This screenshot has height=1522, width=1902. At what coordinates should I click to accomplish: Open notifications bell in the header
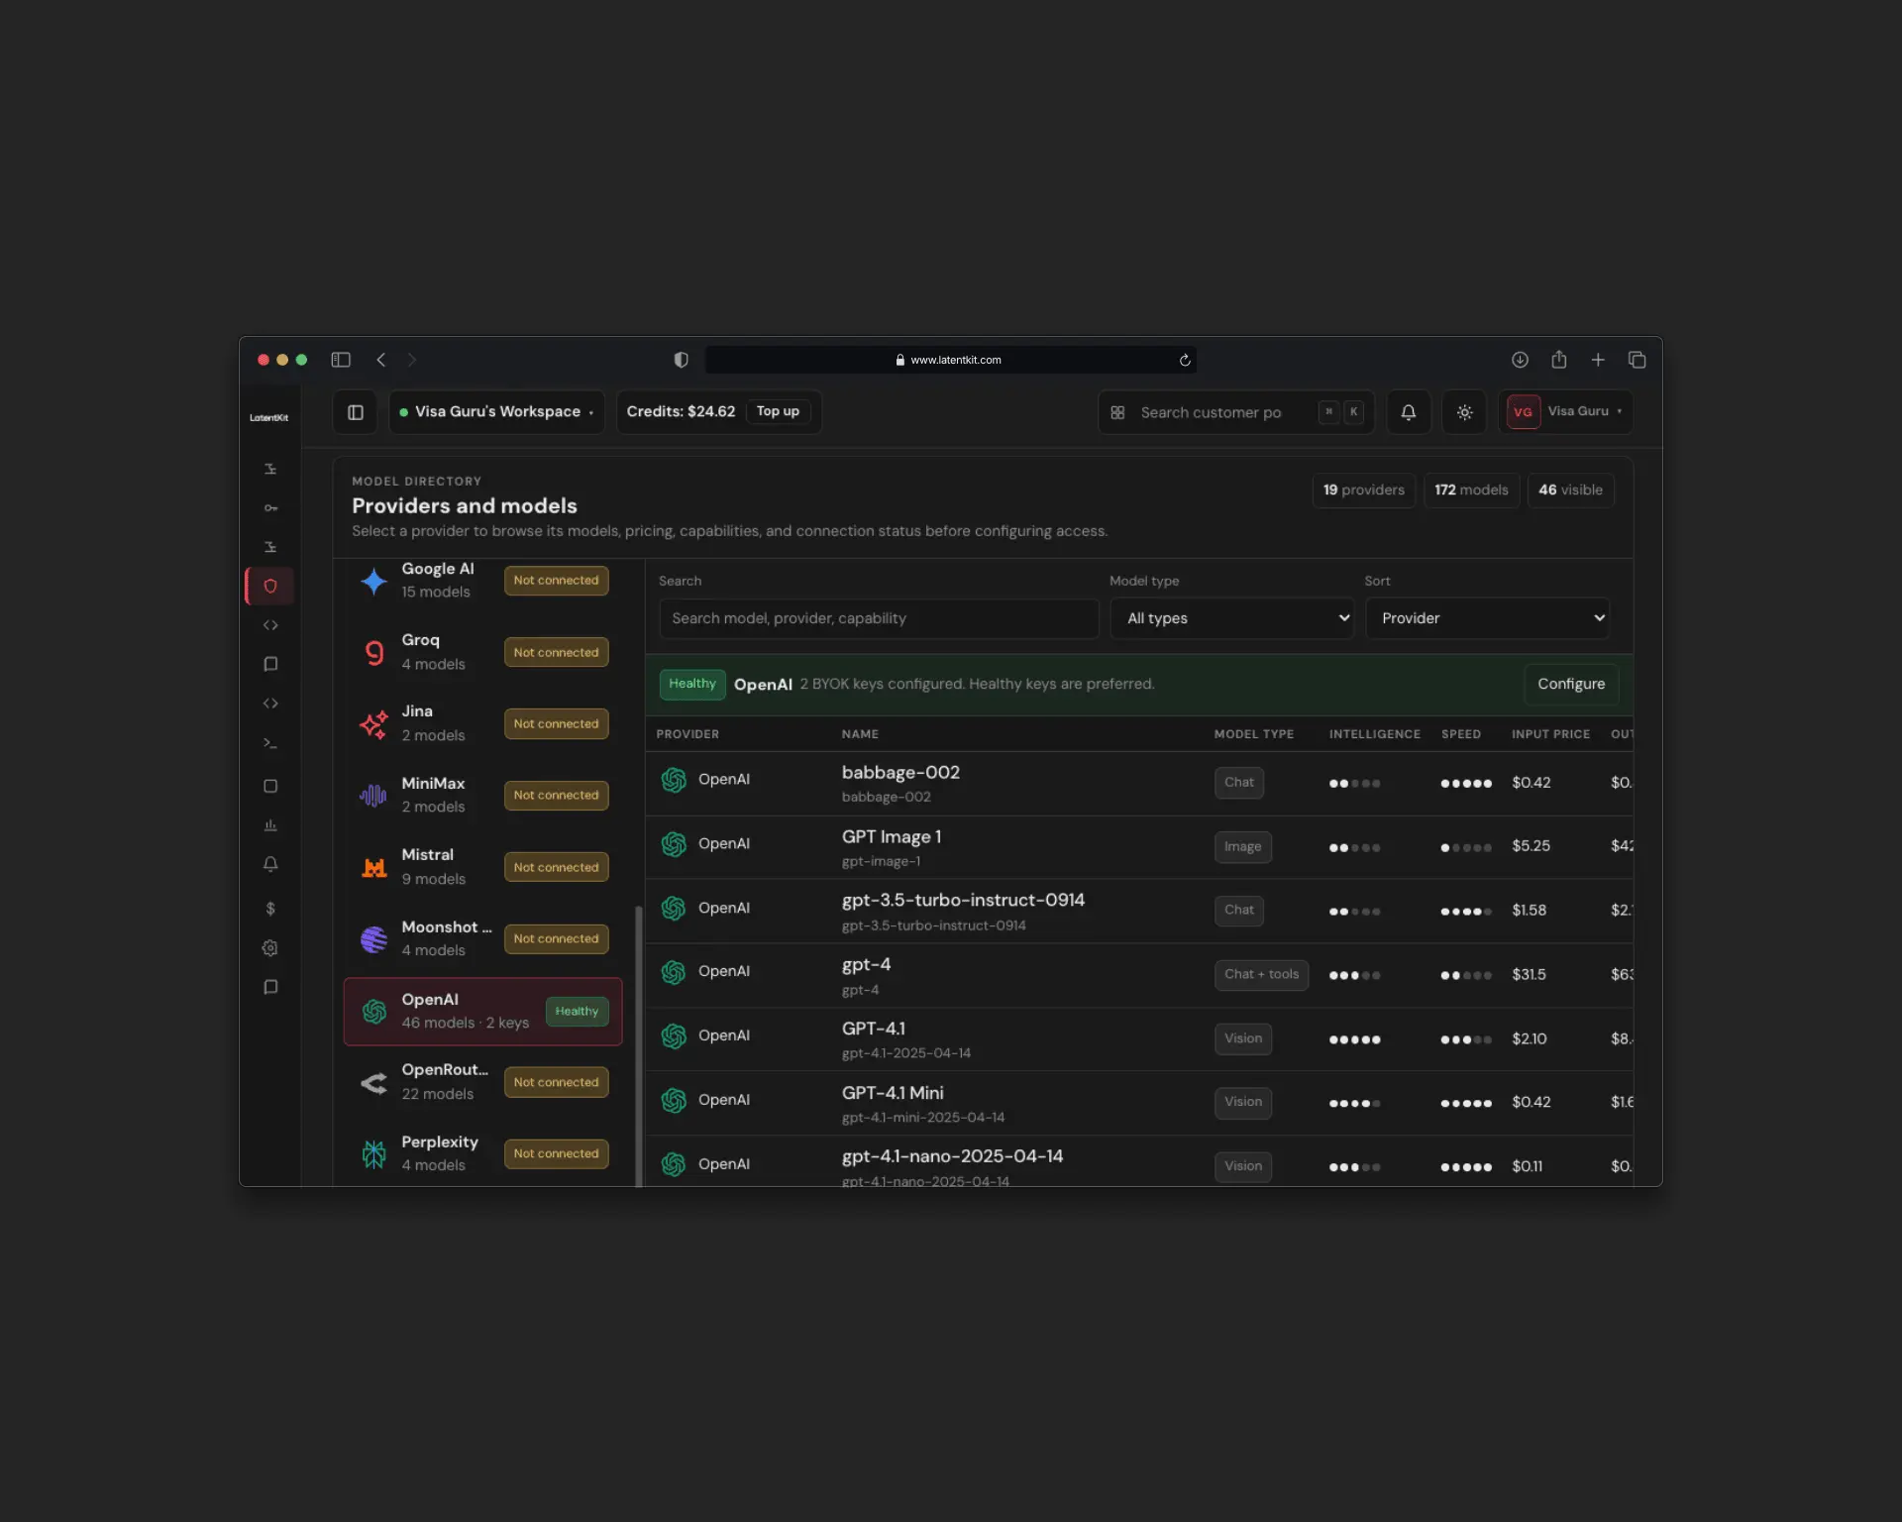[1408, 412]
